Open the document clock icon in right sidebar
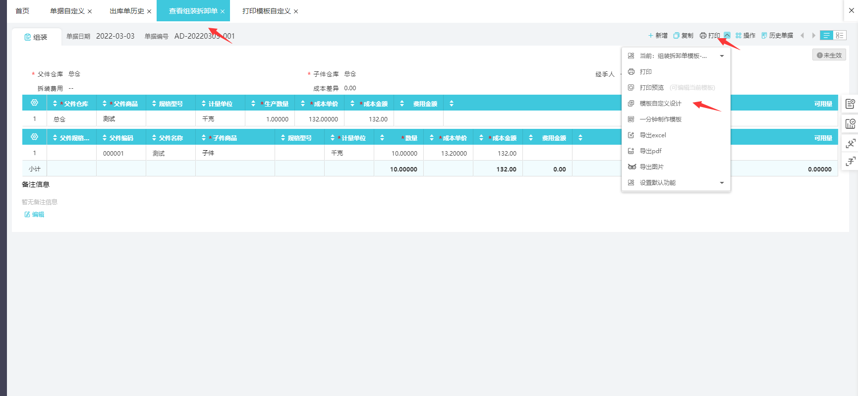The height and width of the screenshot is (396, 858). tap(851, 104)
